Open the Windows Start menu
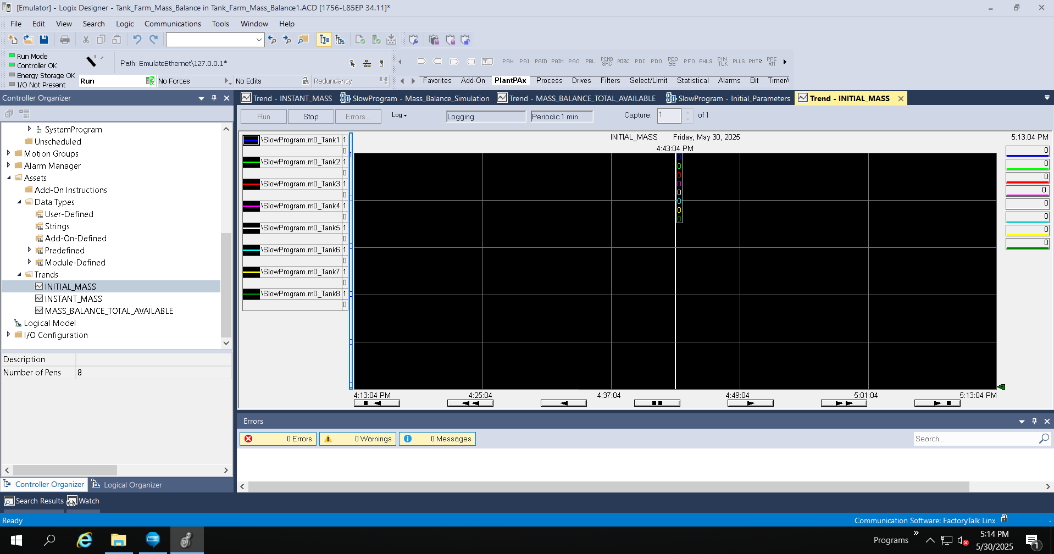Image resolution: width=1054 pixels, height=554 pixels. (16, 540)
